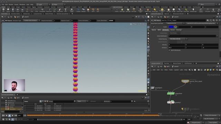Click the timeline current frame marker
221x124 pixels.
click(x=160, y=115)
